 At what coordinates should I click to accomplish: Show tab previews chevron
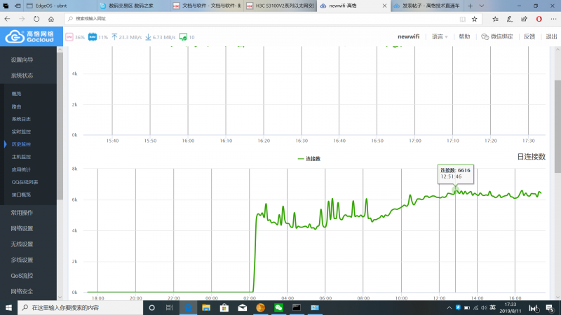482,6
